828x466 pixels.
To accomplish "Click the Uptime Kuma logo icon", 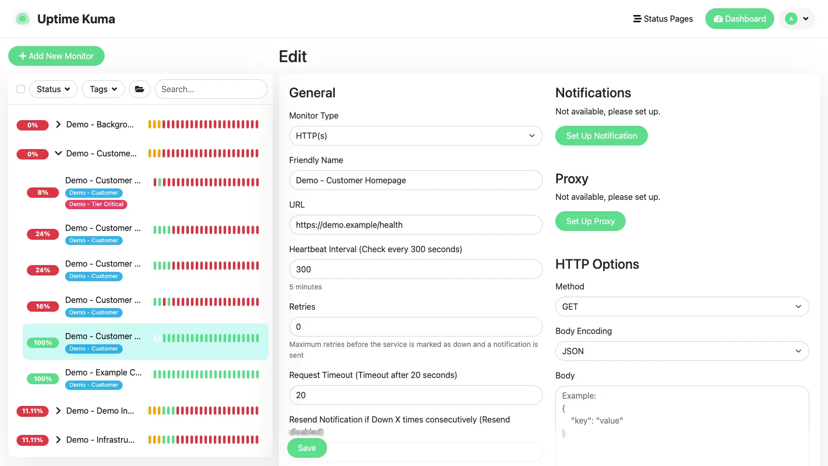I will point(22,19).
